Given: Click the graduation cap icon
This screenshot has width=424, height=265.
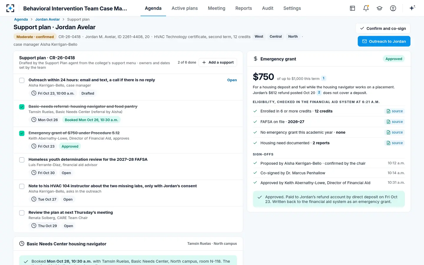Looking at the screenshot, I should (x=380, y=8).
